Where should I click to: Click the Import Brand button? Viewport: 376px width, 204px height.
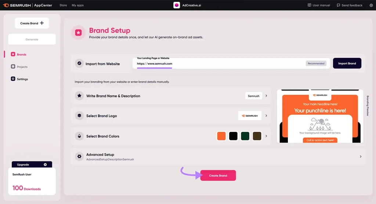347,63
